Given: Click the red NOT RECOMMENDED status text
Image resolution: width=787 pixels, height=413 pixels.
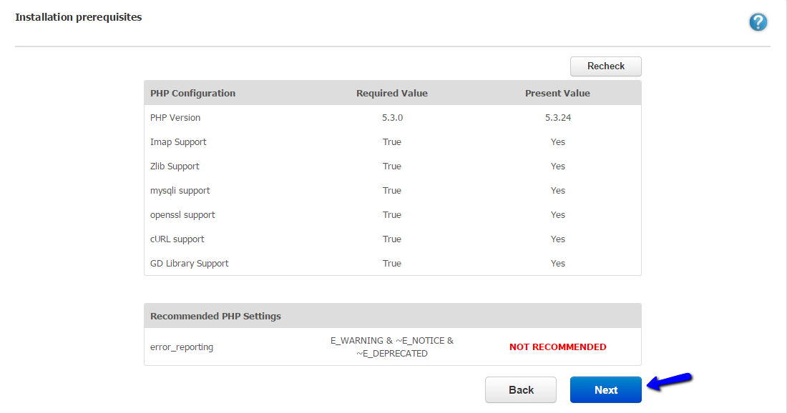Looking at the screenshot, I should point(557,347).
